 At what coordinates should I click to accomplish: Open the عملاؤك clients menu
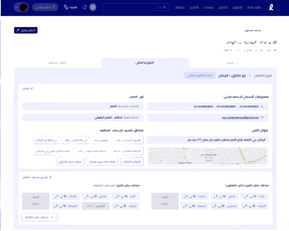(x=179, y=7)
